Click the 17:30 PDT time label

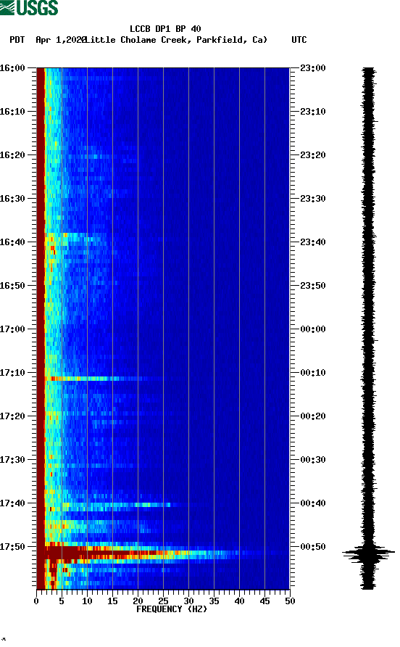point(12,460)
